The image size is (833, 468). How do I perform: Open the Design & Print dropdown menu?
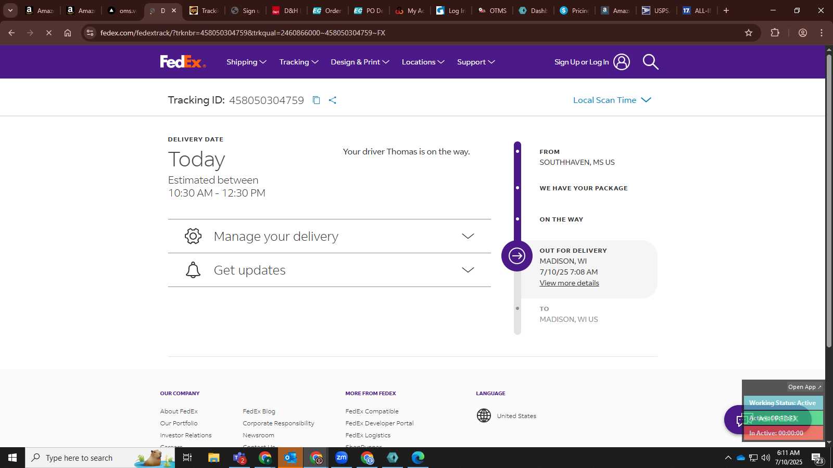[360, 62]
